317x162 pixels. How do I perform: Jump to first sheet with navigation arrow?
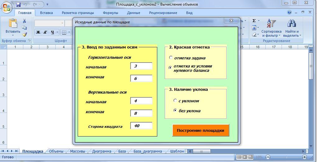(3, 151)
